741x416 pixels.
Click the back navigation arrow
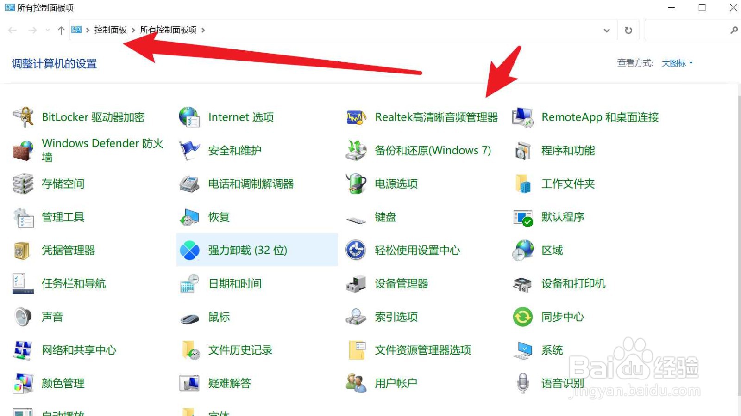click(13, 30)
